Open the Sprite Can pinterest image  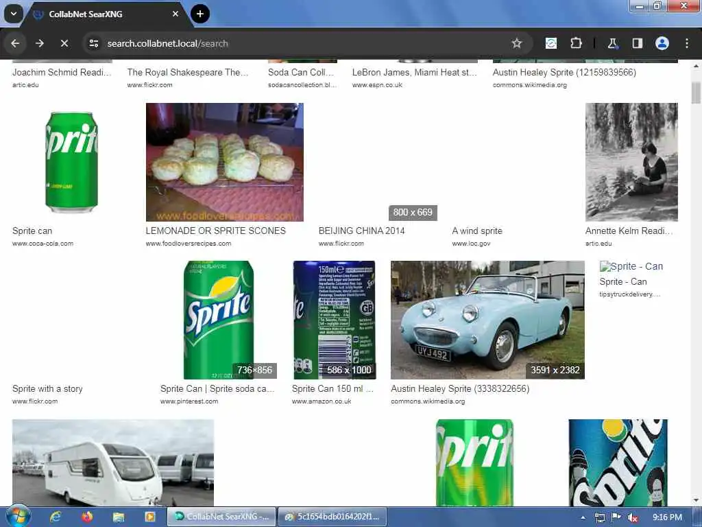[x=219, y=320]
